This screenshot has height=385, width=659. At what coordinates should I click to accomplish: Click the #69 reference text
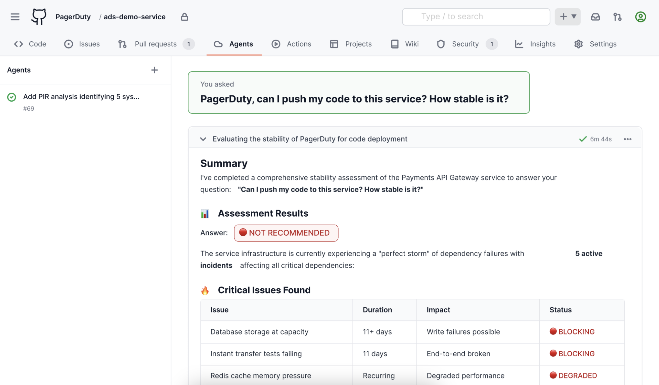[x=28, y=109]
